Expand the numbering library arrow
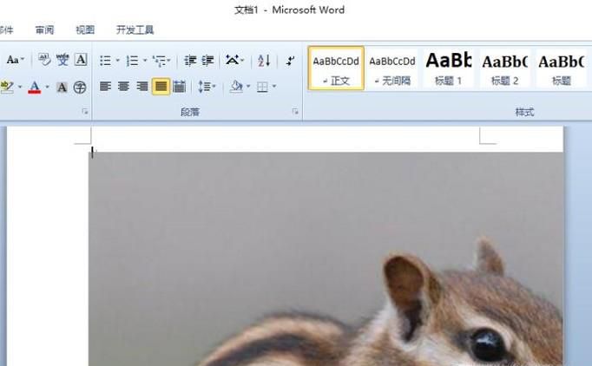Image resolution: width=592 pixels, height=366 pixels. [x=145, y=61]
